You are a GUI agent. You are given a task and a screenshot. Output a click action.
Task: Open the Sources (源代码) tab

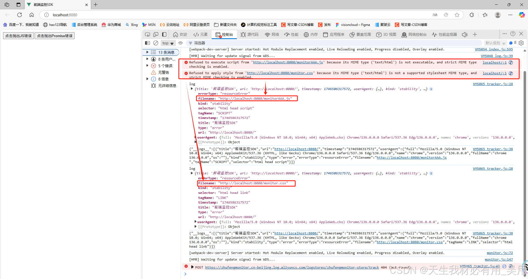tap(250, 35)
